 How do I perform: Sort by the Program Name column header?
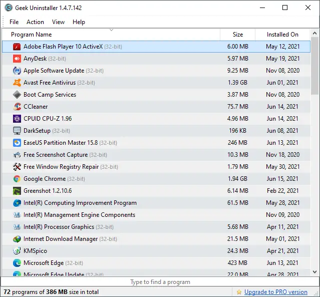(x=111, y=35)
